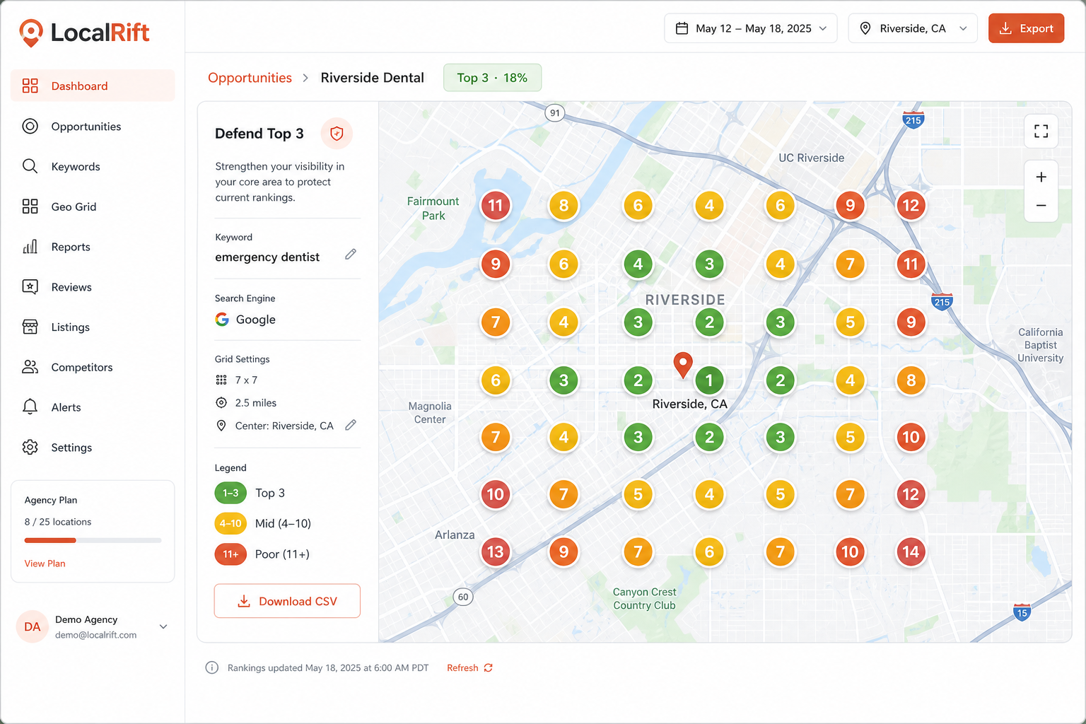Go to Keywords page

coord(93,166)
